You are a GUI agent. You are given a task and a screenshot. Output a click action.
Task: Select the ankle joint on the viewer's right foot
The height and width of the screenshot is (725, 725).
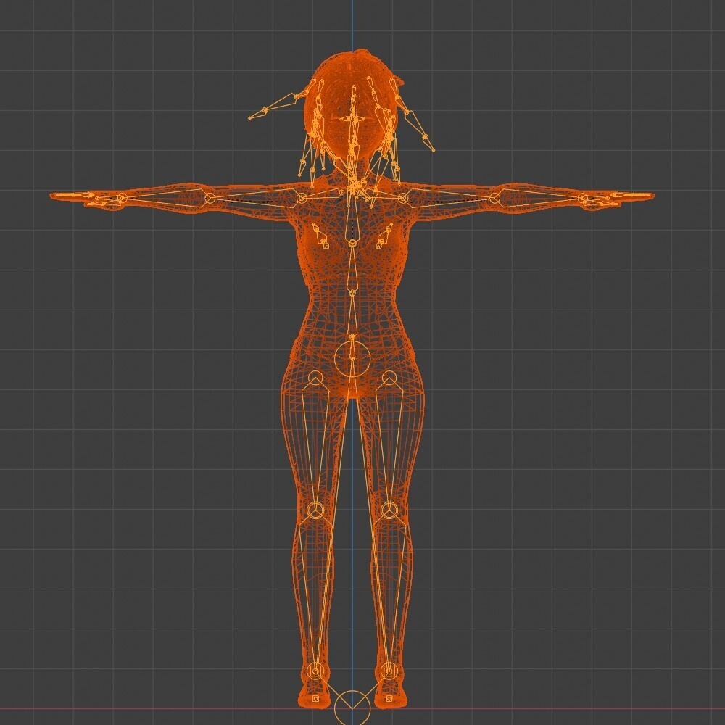pos(389,670)
